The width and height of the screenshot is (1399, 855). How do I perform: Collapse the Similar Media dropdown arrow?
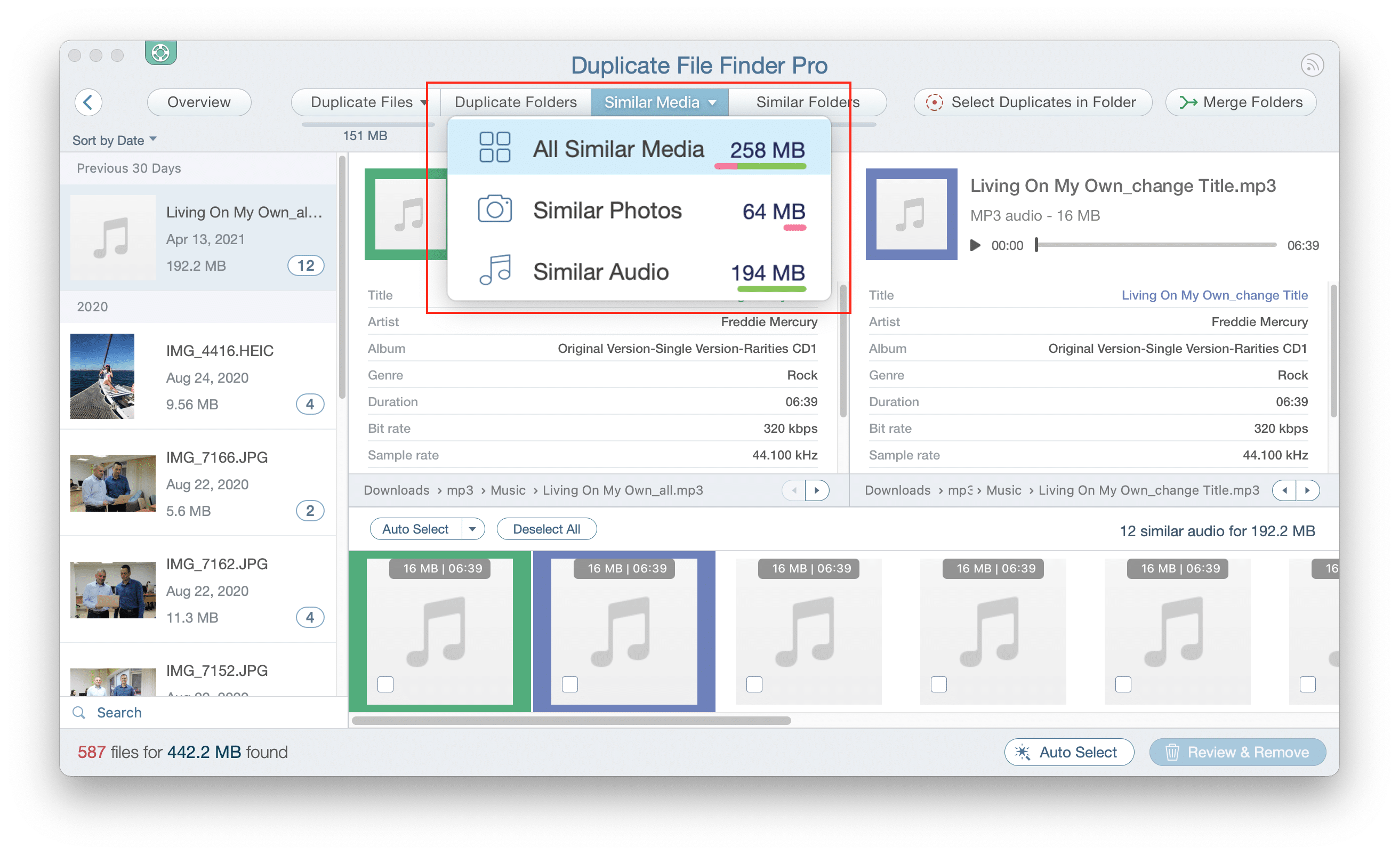[x=712, y=103]
